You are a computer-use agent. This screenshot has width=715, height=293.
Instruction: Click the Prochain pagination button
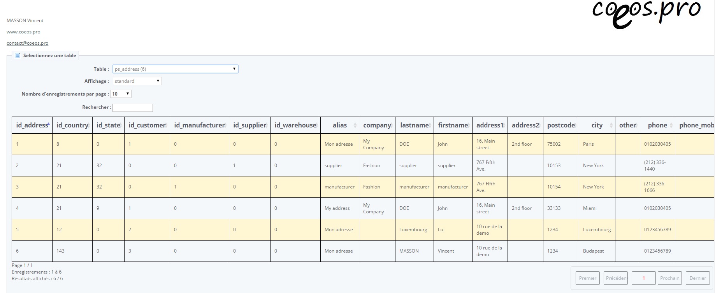point(669,278)
